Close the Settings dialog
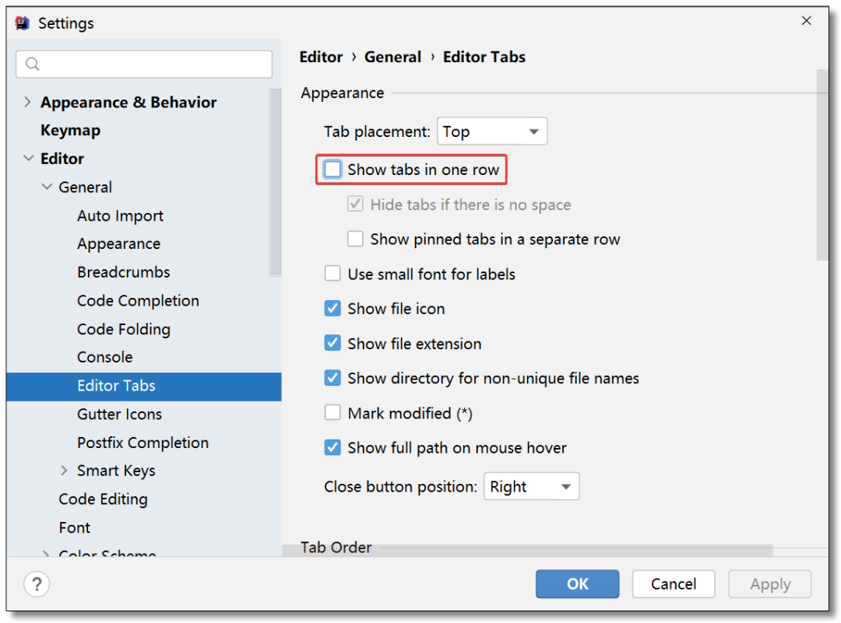Image resolution: width=841 pixels, height=623 pixels. coord(806,21)
